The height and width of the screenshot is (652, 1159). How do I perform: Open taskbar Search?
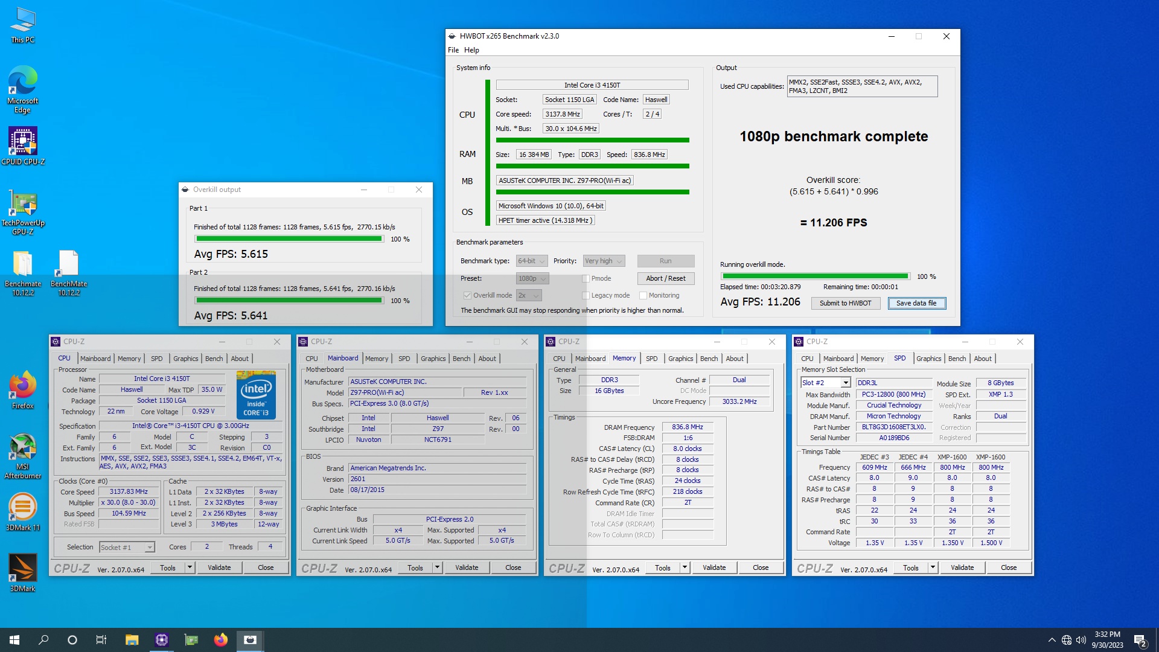click(x=43, y=640)
